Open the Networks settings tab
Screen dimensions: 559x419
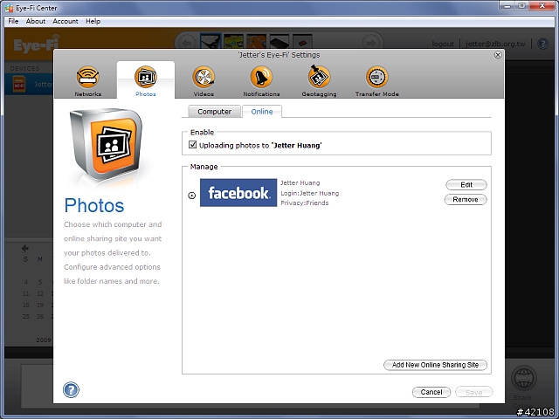pos(87,81)
